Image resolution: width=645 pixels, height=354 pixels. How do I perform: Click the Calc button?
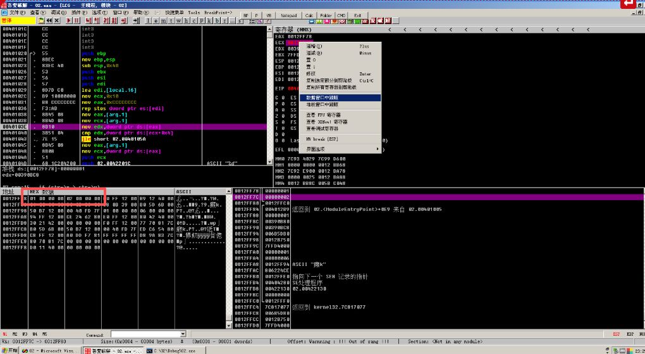click(x=309, y=15)
